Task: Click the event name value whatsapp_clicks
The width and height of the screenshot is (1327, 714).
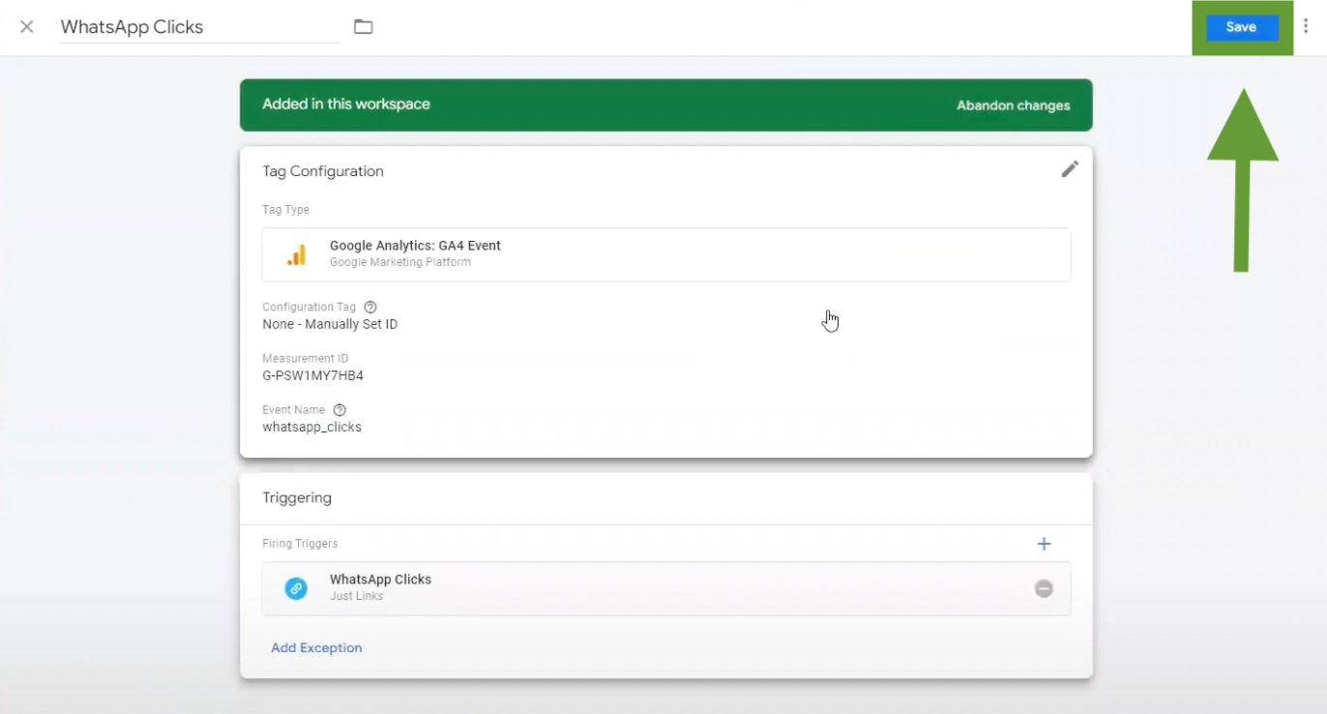Action: [312, 427]
